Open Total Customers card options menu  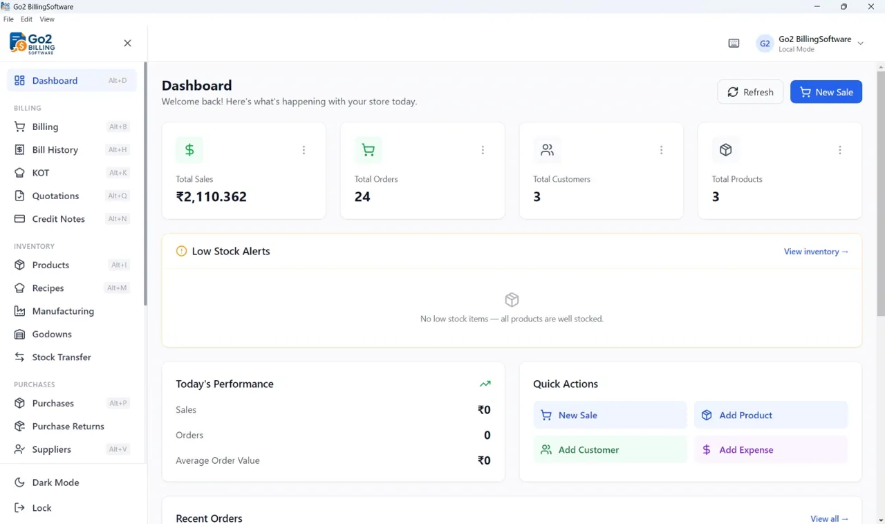pos(661,150)
